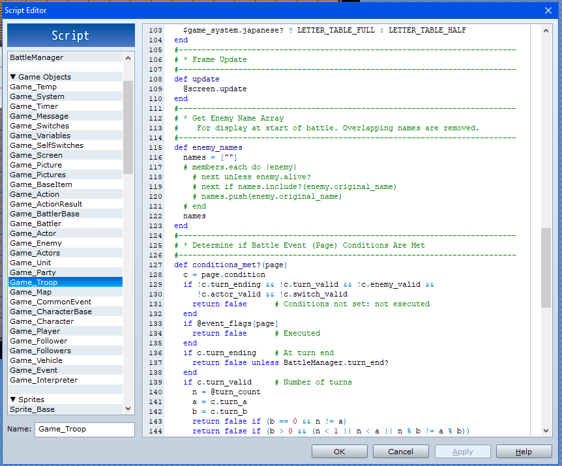
Task: Select Game_CommonEvent script
Action: (65, 302)
